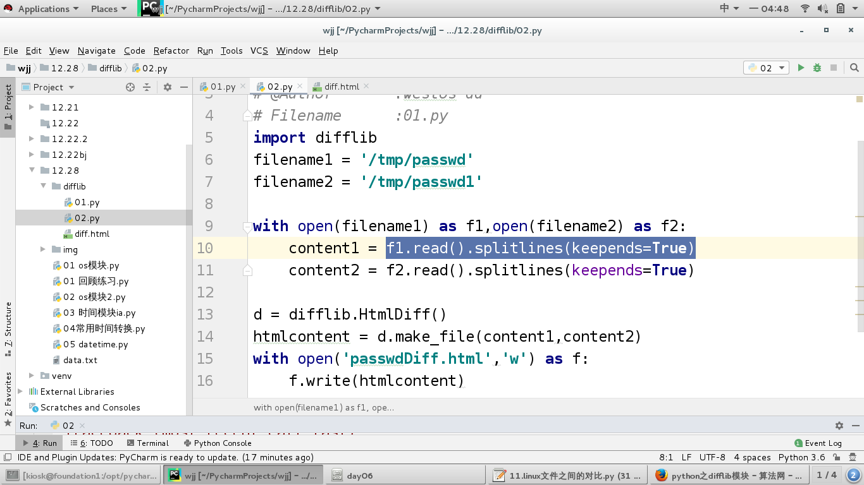Open 1: Project side tool window
The width and height of the screenshot is (864, 485).
(x=8, y=107)
